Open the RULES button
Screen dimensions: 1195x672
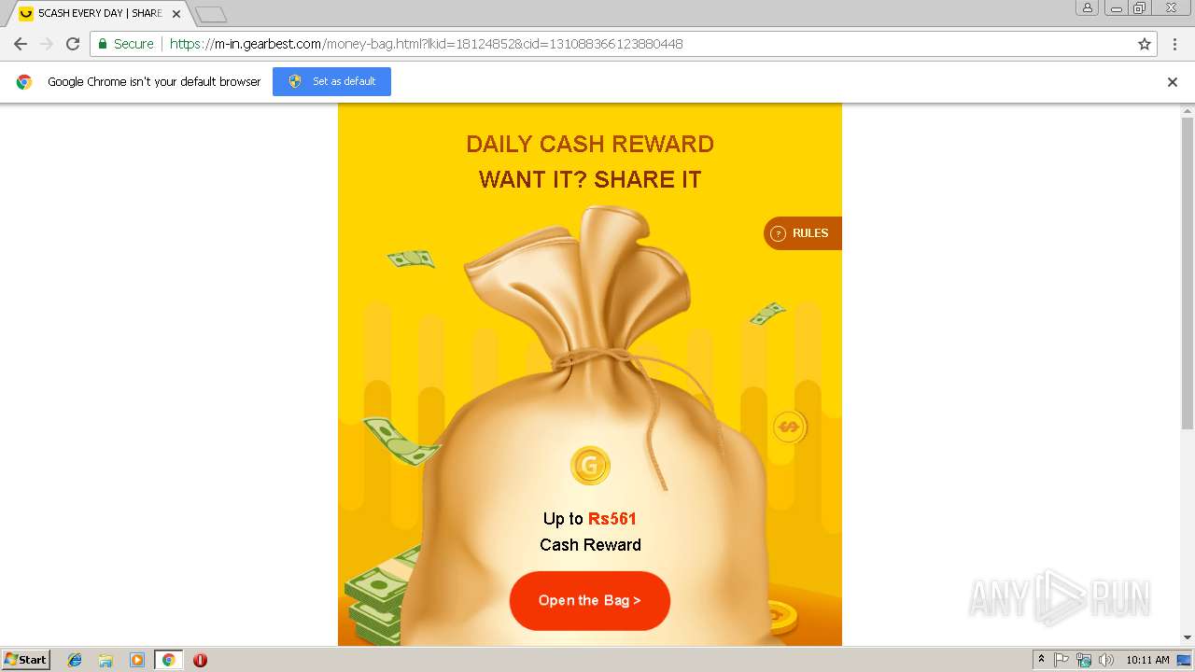pyautogui.click(x=803, y=233)
